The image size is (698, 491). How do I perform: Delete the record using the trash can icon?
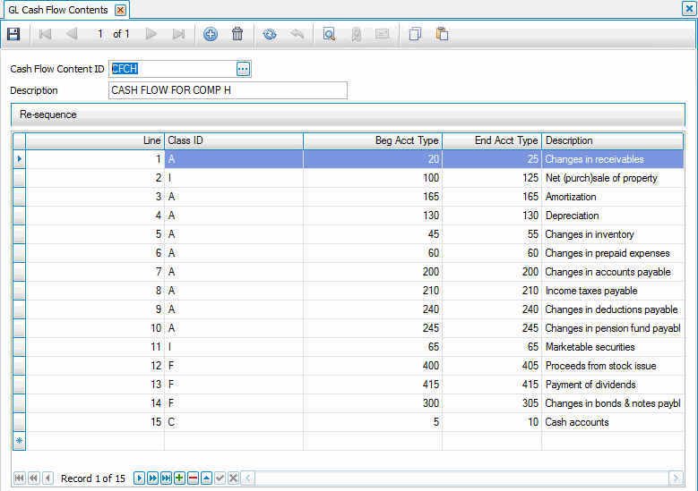click(237, 34)
